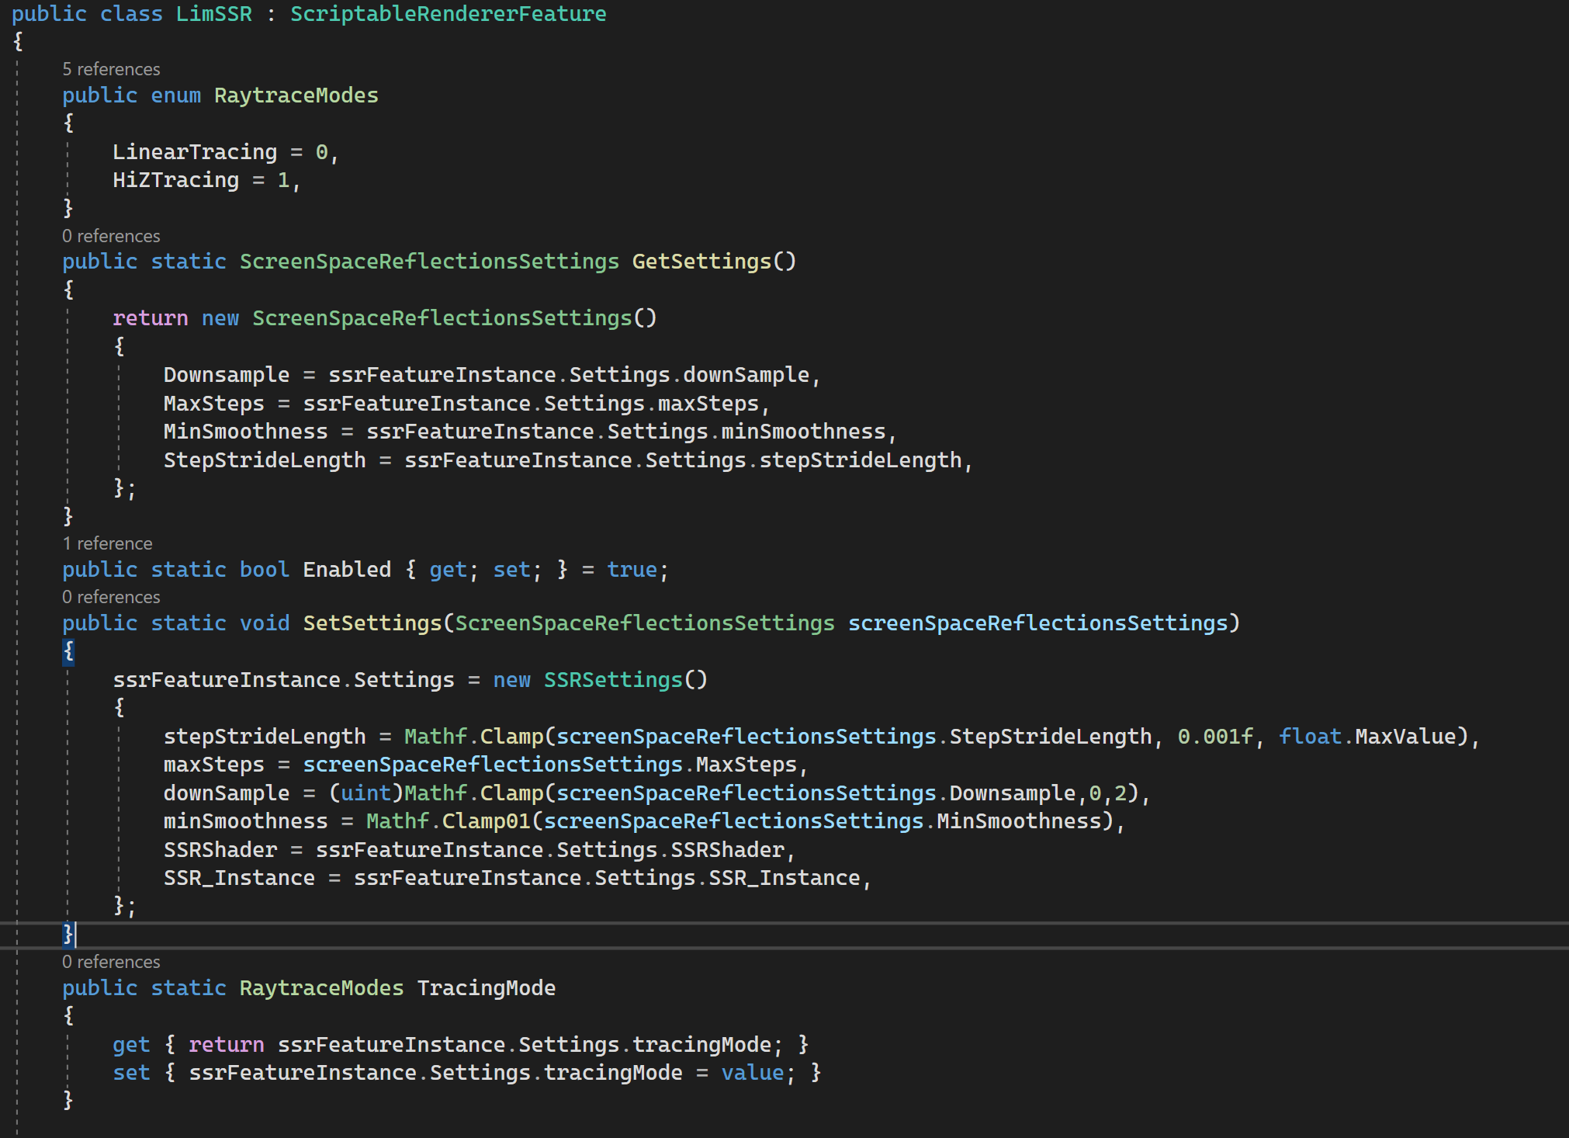Click the Enabled property name
Screen dimensions: 1569x1138
pos(346,570)
